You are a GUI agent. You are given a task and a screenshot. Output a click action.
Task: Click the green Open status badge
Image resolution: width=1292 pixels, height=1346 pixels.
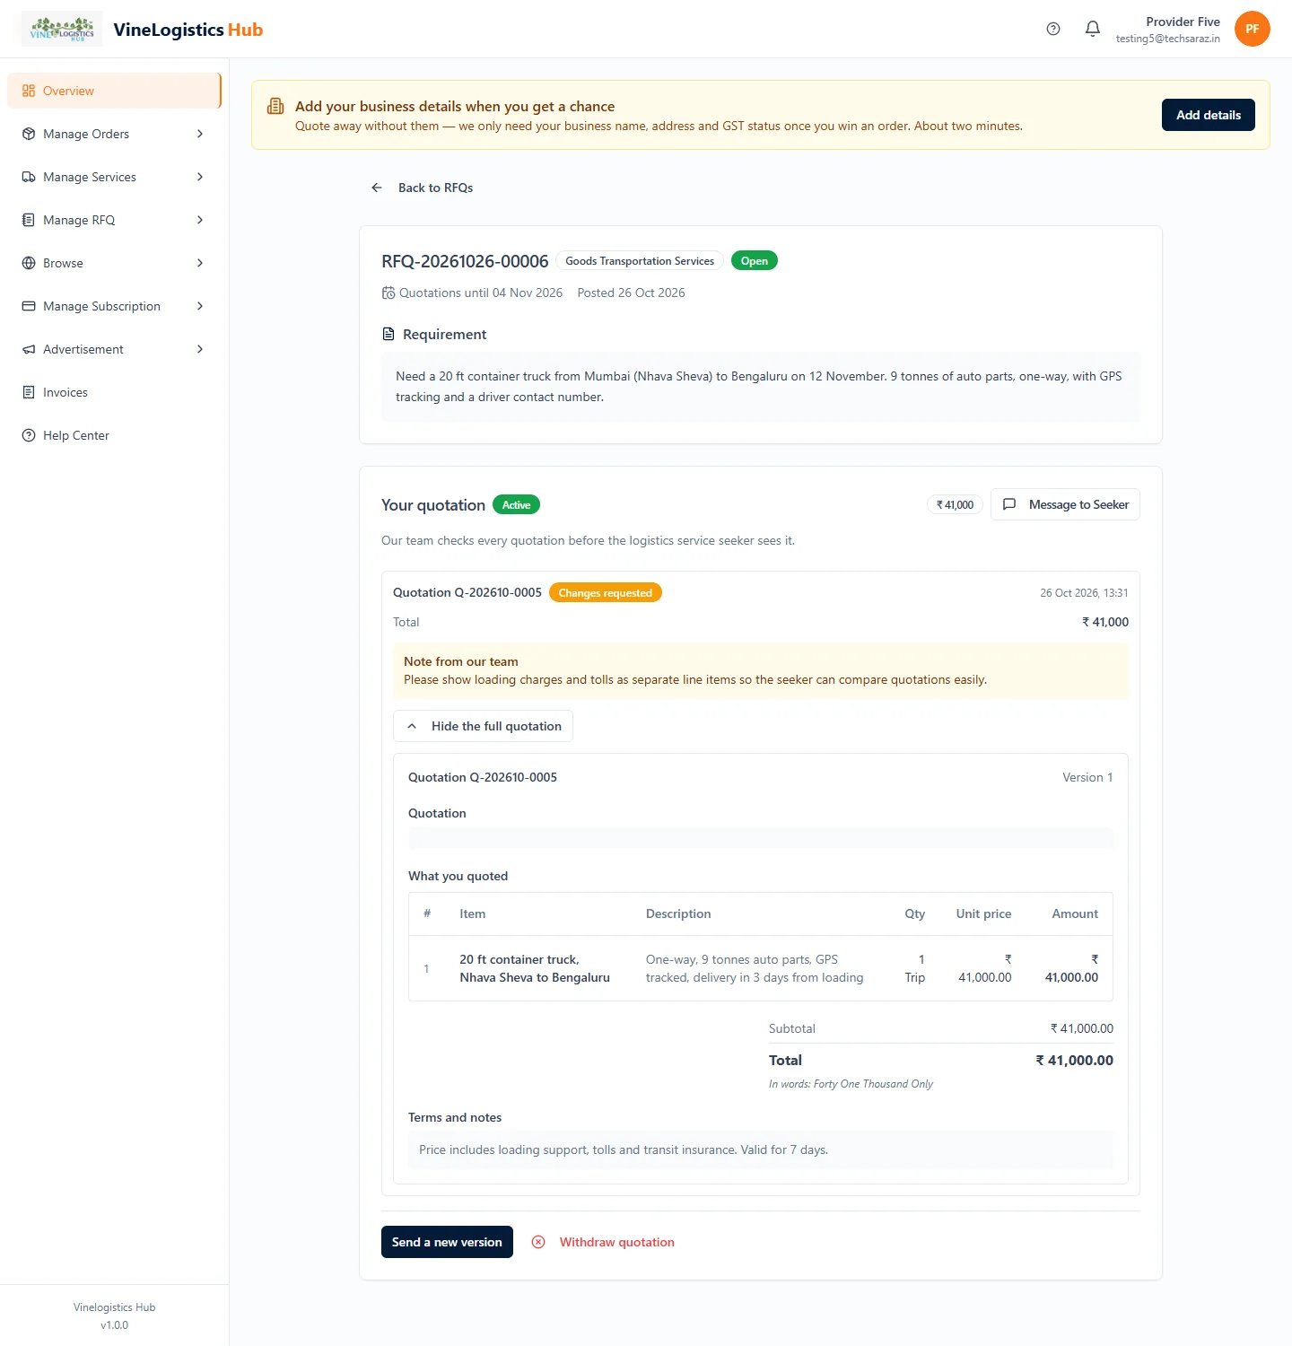[755, 261]
